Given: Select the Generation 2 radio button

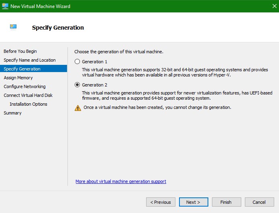Looking at the screenshot, I should tap(77, 85).
